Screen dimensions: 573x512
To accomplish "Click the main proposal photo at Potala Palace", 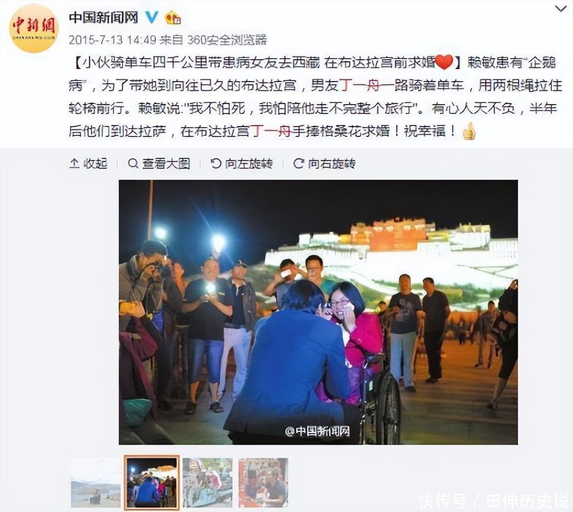I will tap(318, 312).
